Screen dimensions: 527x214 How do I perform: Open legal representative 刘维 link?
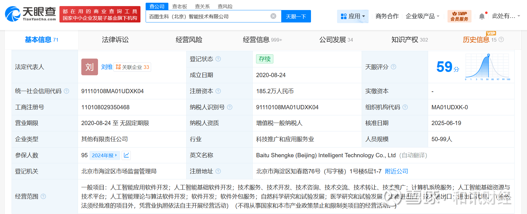click(106, 67)
